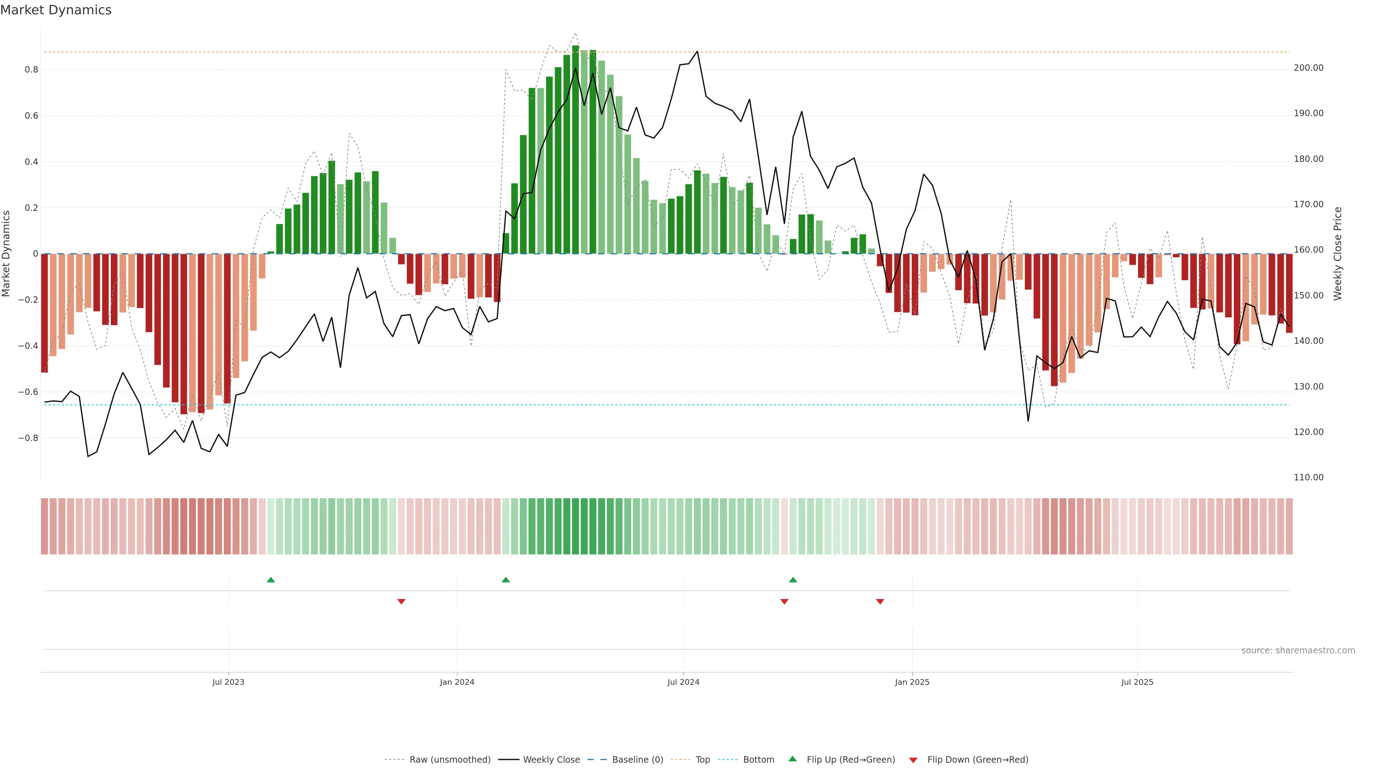Screen dimensions: 1373x772
Task: Click the last red flip-down triangle marker
Action: [880, 602]
